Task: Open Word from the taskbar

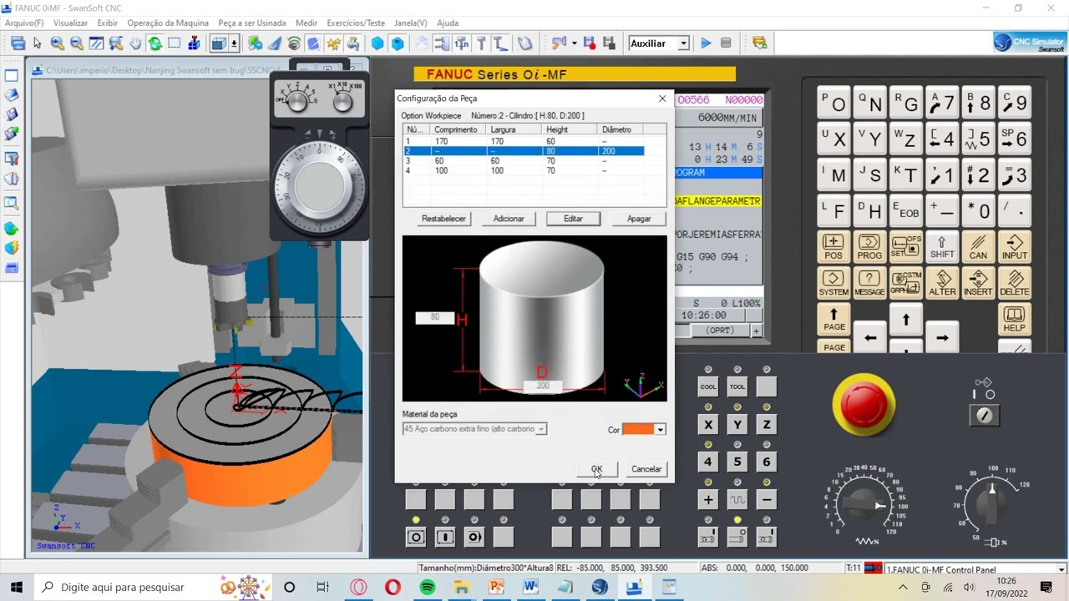Action: (530, 588)
